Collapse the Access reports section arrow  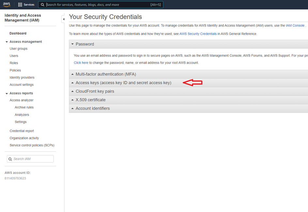click(7, 94)
